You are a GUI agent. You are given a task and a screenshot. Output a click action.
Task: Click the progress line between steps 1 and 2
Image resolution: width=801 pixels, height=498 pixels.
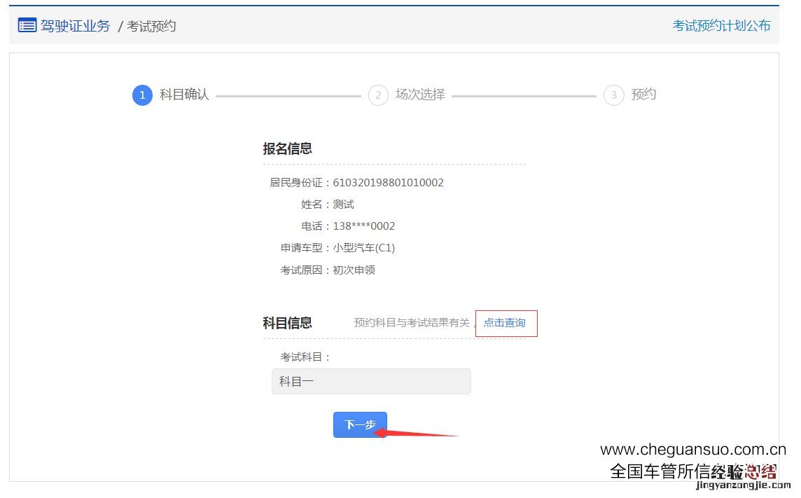tap(288, 96)
